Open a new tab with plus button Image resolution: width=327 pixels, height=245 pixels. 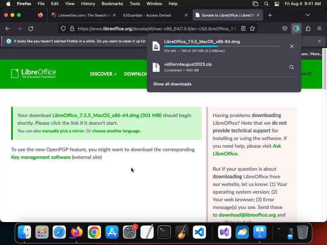[x=270, y=15]
